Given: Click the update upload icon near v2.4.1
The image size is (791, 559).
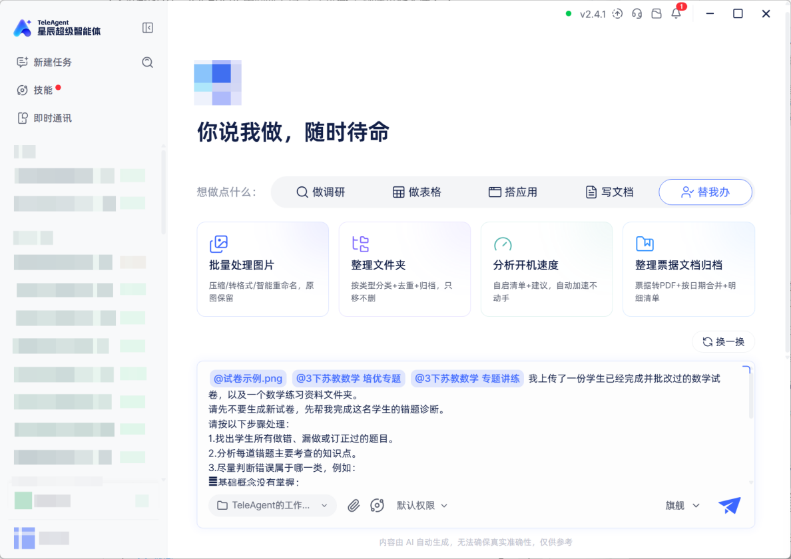Looking at the screenshot, I should (617, 14).
